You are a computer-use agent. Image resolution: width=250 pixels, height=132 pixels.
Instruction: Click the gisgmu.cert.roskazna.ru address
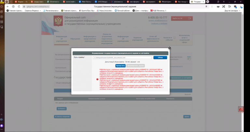click(38, 7)
